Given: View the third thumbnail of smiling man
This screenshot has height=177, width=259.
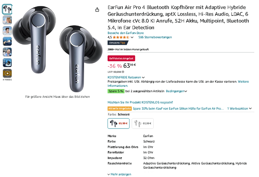Looking at the screenshot, I should [x=7, y=31].
